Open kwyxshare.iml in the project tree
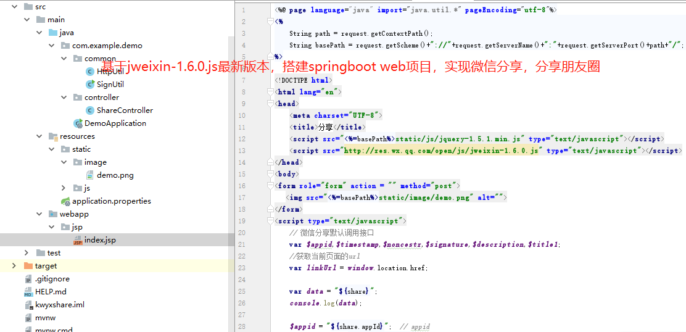 coord(60,305)
